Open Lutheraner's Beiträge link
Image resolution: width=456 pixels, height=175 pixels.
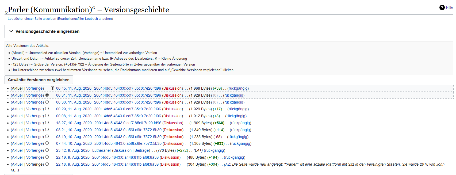(x=142, y=151)
